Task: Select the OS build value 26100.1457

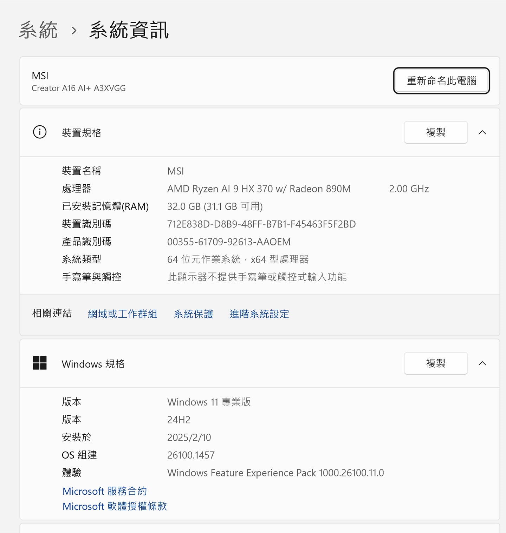Action: point(191,455)
